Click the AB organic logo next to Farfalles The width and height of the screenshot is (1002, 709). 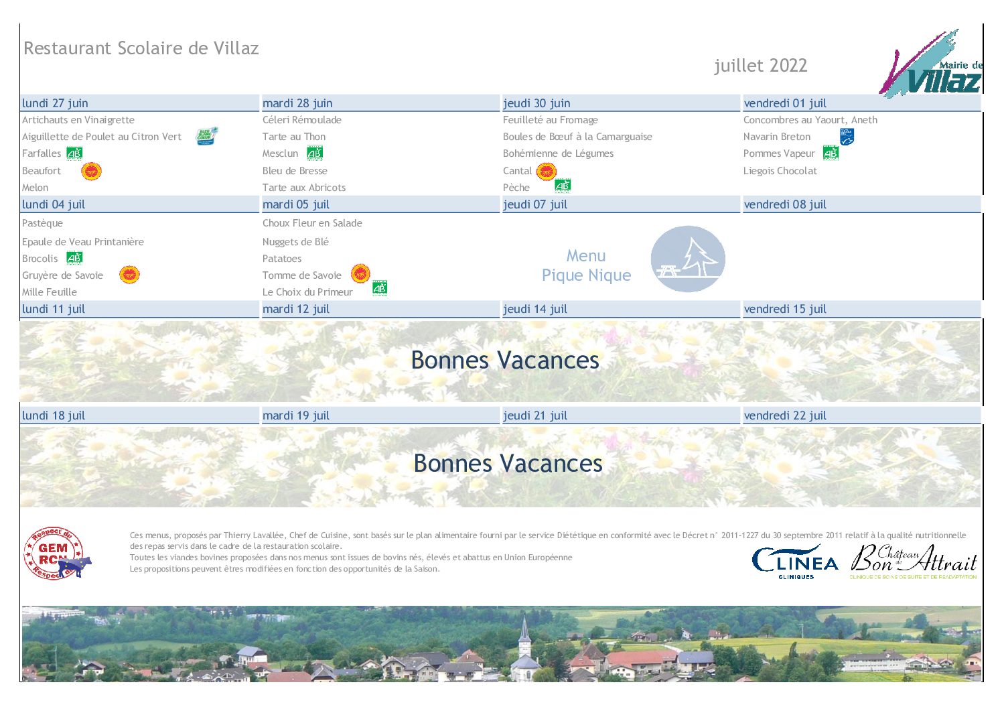tap(74, 153)
